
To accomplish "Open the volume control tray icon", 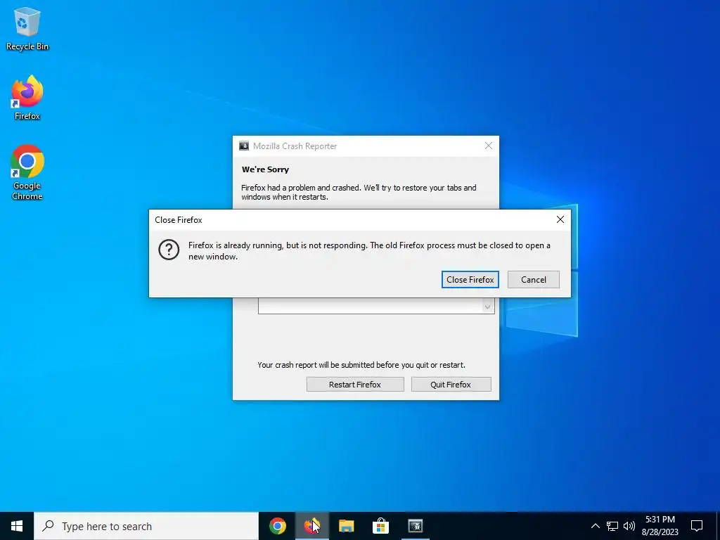I will coord(629,526).
